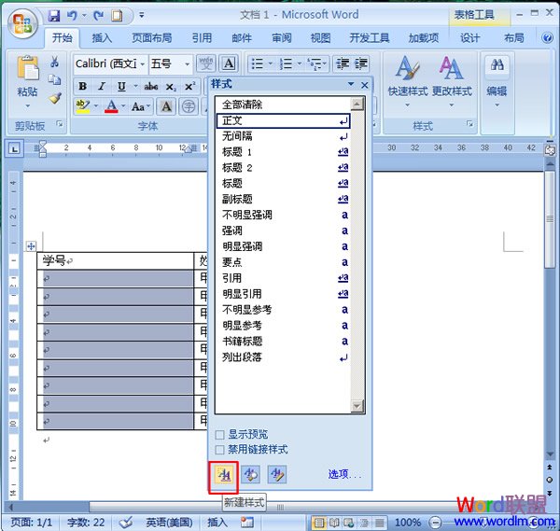Viewport: 560px width, 531px height.
Task: Click the zoom out minus button
Action: 435,523
